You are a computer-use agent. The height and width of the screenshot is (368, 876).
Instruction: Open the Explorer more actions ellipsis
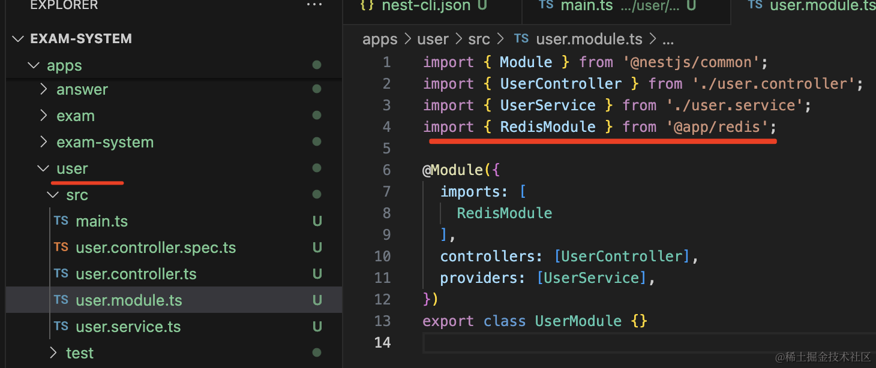(314, 5)
